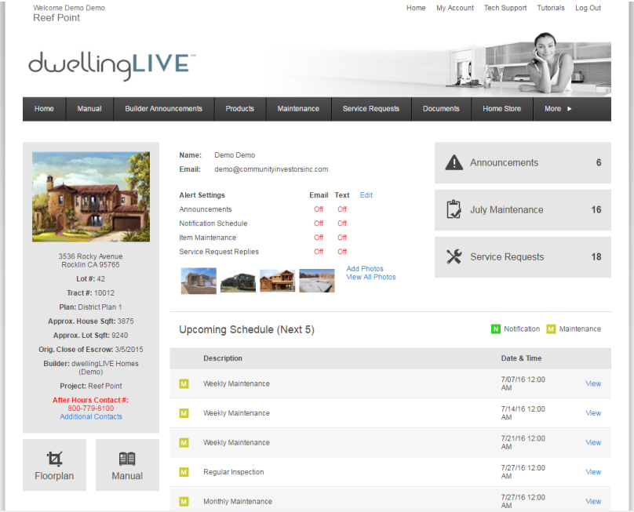Click the July Maintenance clipboard icon

(454, 209)
